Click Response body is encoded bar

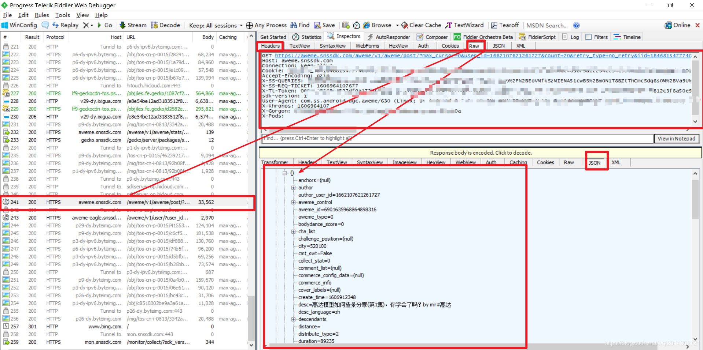[x=481, y=153]
